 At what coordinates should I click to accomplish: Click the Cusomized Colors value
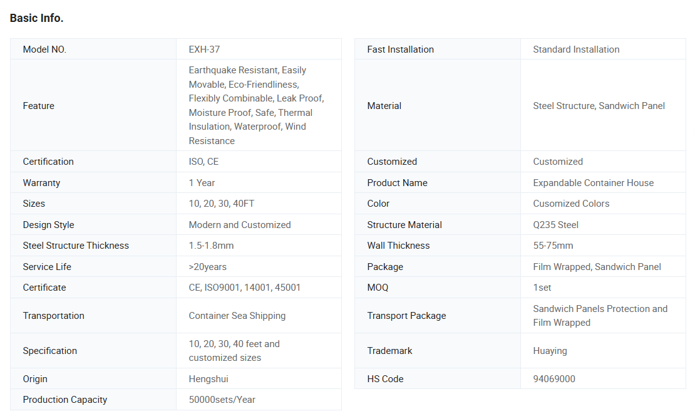click(571, 204)
